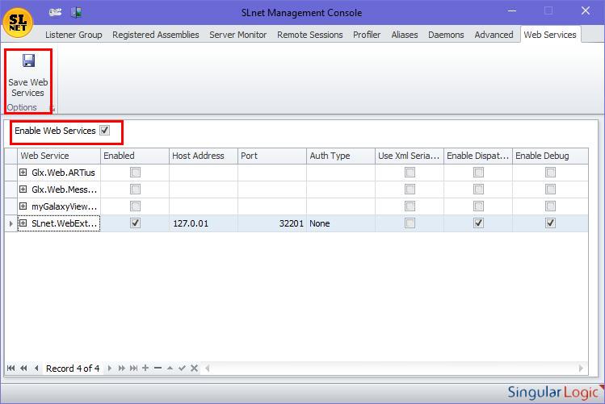Click the Auth Type cell None
The width and height of the screenshot is (605, 404).
click(x=341, y=223)
